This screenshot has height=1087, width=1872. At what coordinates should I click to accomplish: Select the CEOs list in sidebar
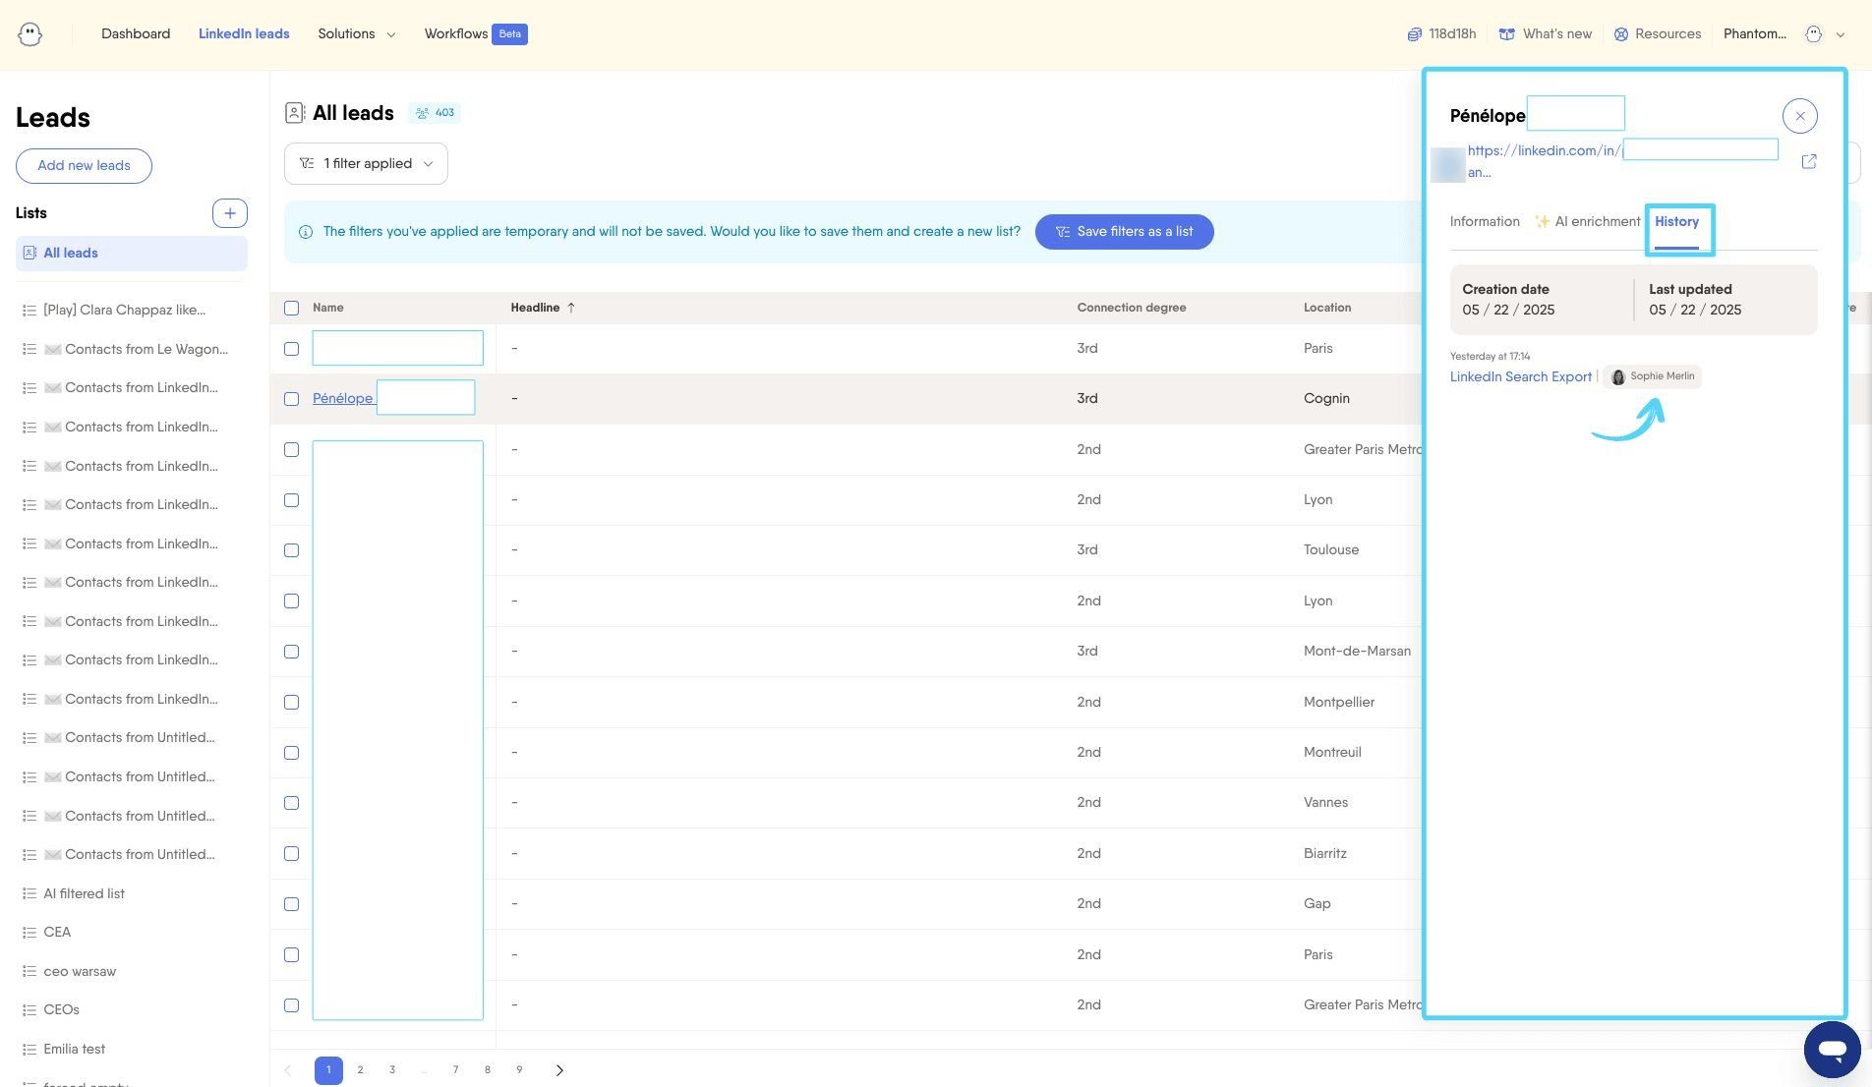(x=61, y=1010)
